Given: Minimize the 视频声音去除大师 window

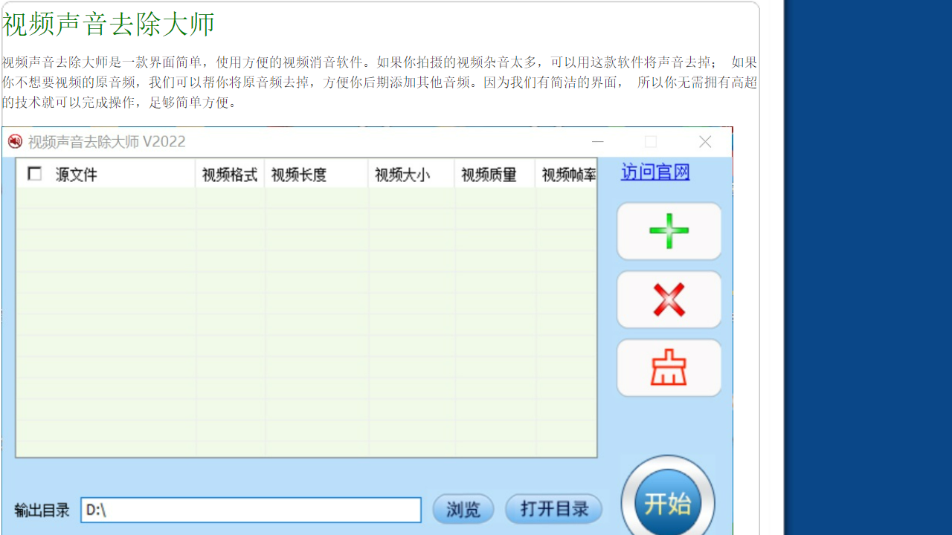Looking at the screenshot, I should [597, 141].
